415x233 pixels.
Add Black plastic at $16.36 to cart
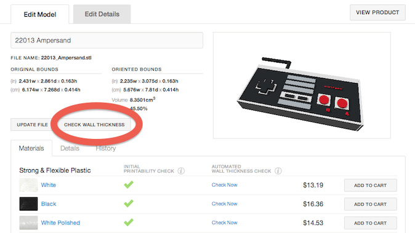pyautogui.click(x=370, y=204)
